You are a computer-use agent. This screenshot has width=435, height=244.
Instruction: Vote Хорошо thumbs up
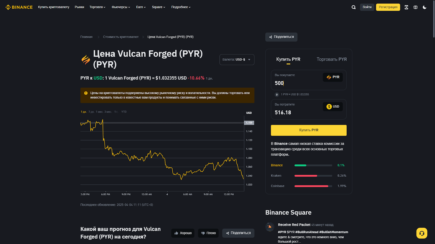tap(183, 233)
